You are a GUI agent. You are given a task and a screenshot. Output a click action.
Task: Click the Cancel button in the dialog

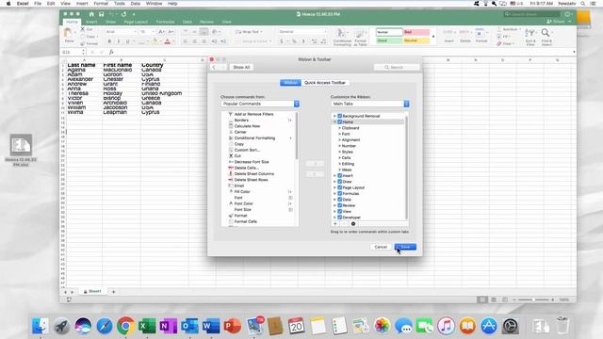point(381,247)
